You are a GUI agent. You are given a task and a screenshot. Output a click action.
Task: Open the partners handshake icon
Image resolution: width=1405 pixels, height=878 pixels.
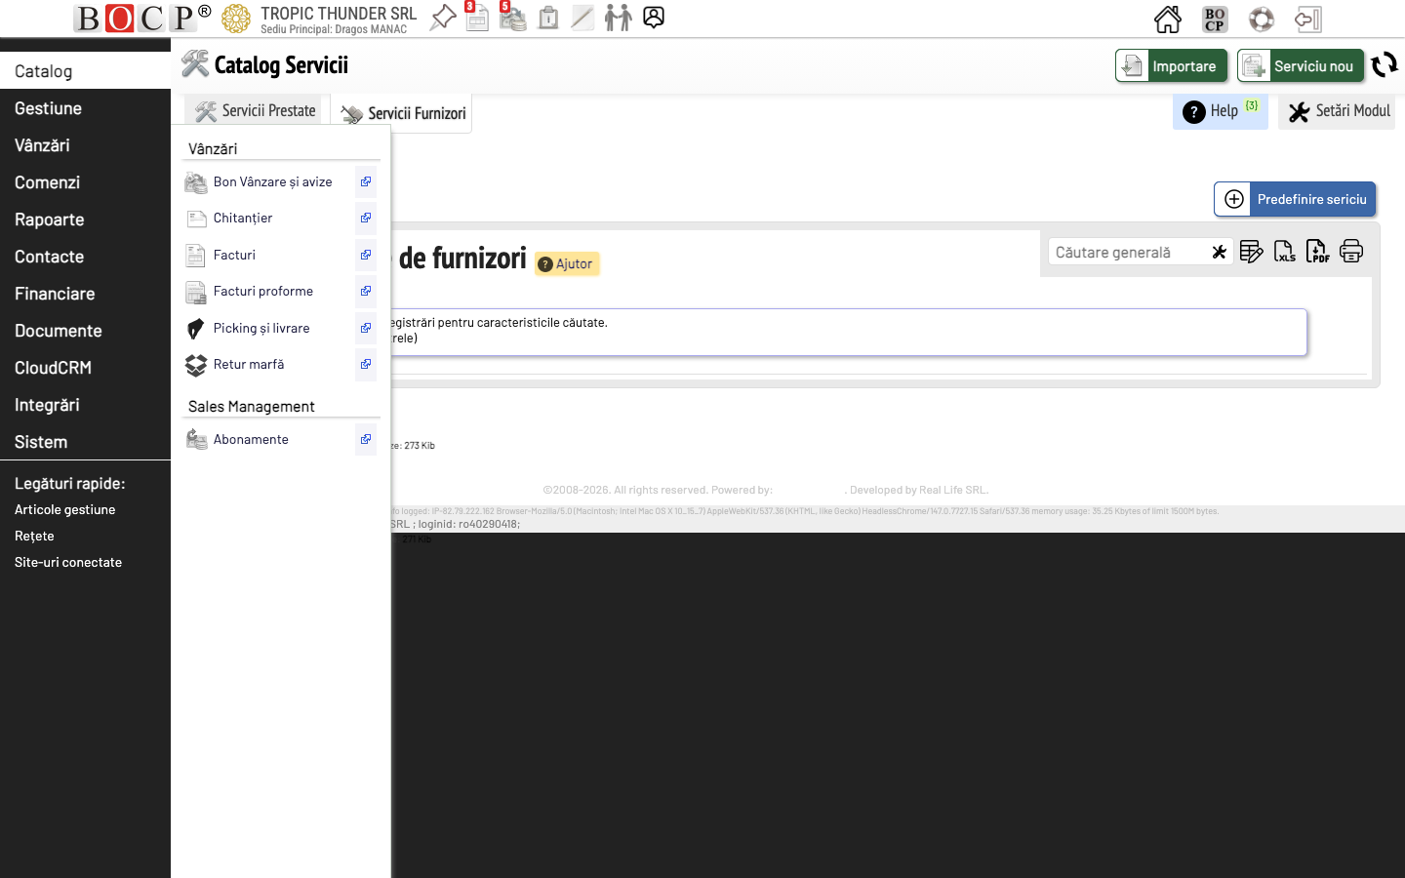pos(618,18)
